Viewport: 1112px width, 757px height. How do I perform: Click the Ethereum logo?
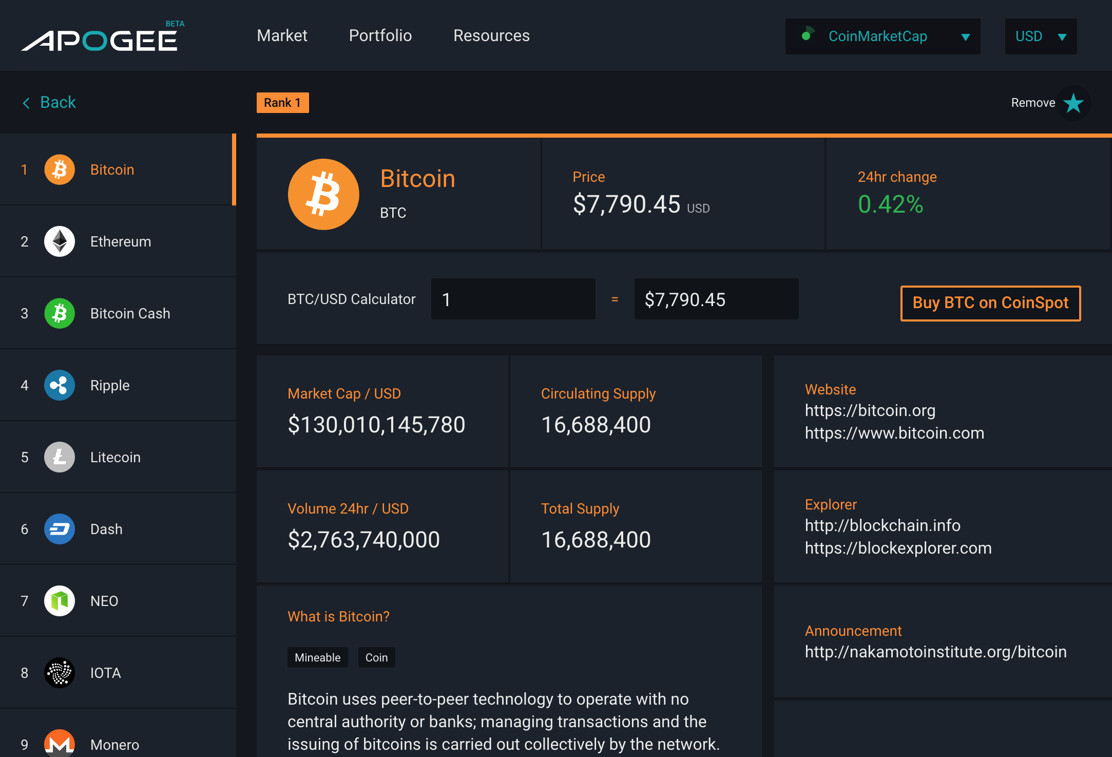[x=59, y=241]
